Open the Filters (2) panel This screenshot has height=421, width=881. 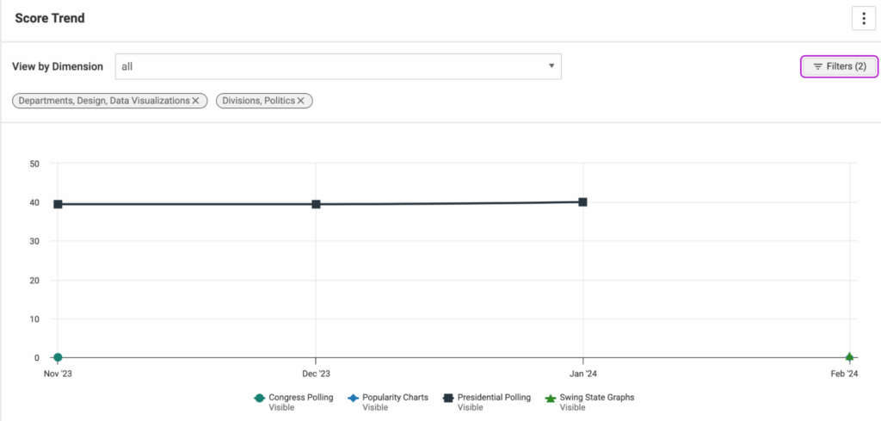(839, 66)
